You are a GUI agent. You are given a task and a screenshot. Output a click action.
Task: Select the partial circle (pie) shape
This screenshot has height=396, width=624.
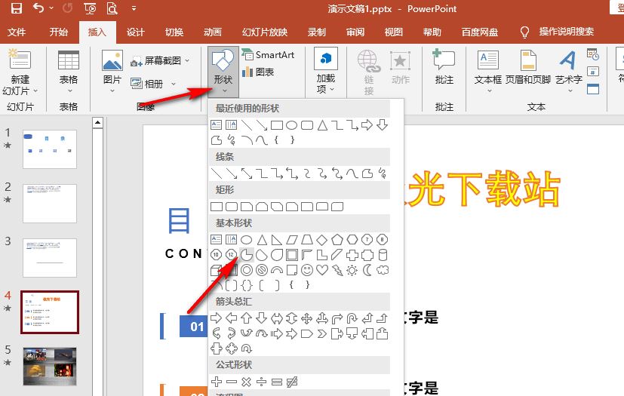(246, 254)
